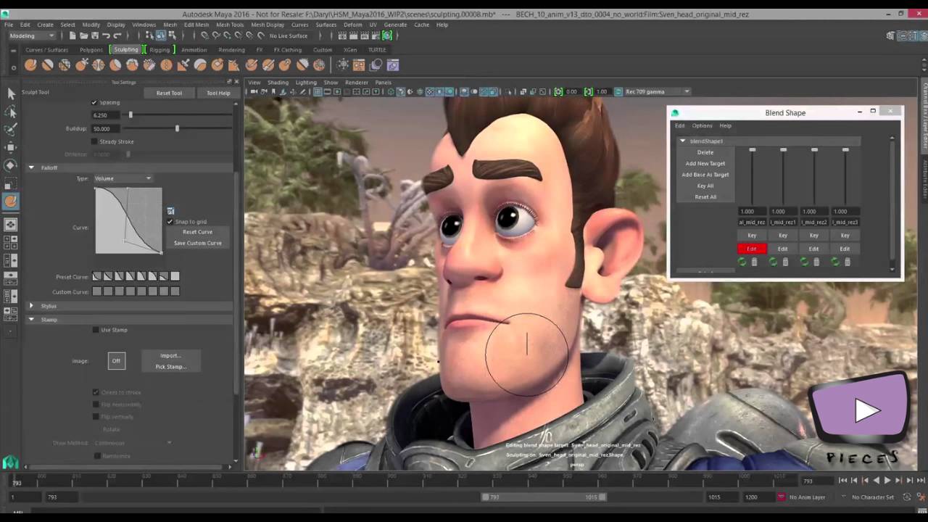The height and width of the screenshot is (522, 928).
Task: Select the highlighted Sculpt tool in toolbox
Action: [11, 202]
